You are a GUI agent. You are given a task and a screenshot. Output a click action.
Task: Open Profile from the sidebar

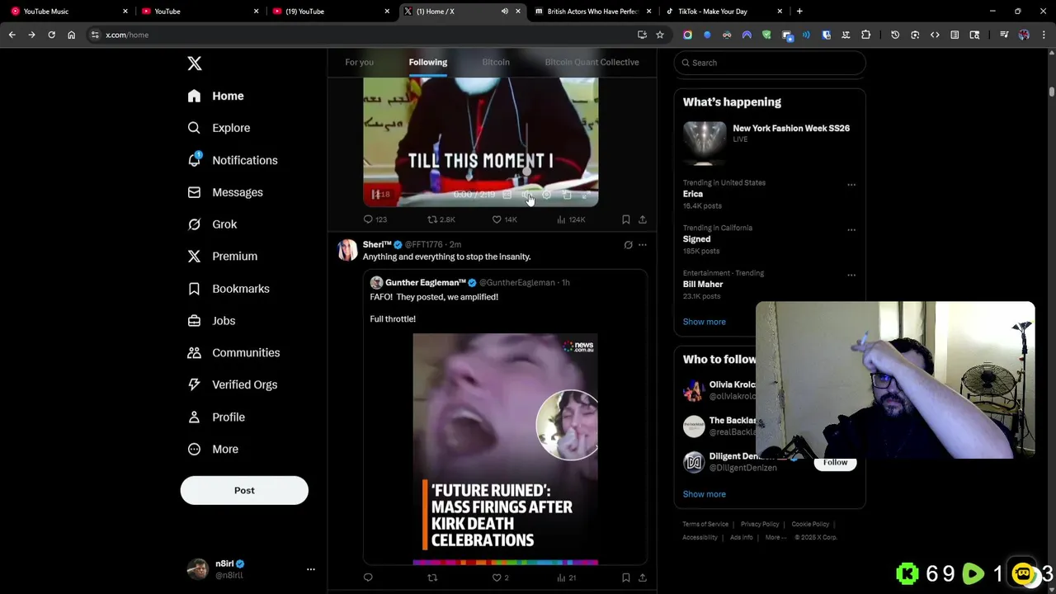[x=216, y=417]
